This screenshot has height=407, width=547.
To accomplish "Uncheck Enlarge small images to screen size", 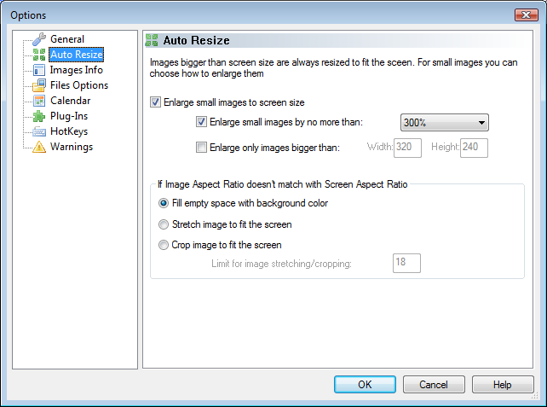I will pos(155,102).
